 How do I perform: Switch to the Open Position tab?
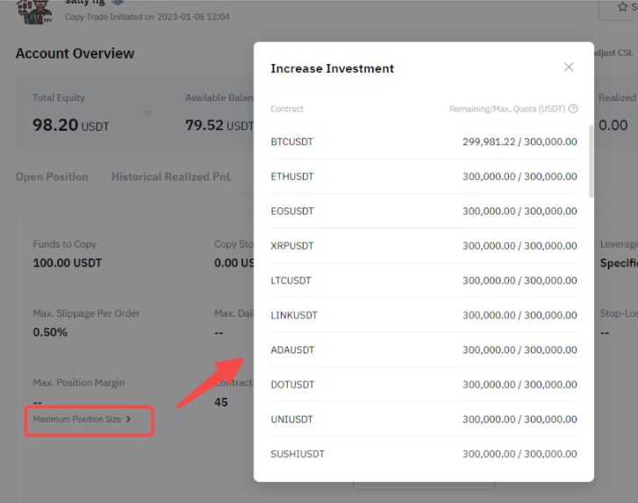pyautogui.click(x=52, y=176)
